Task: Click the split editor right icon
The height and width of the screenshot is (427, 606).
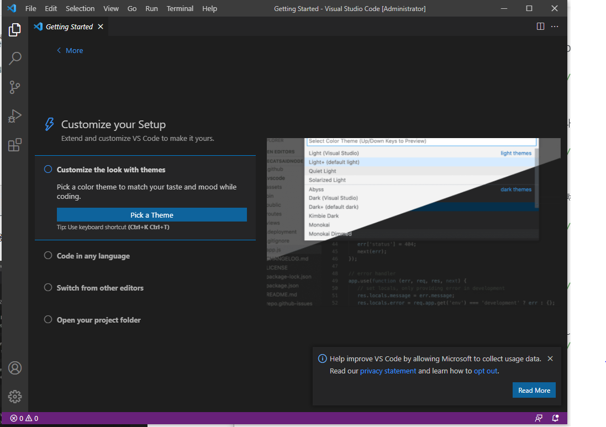Action: pyautogui.click(x=540, y=27)
